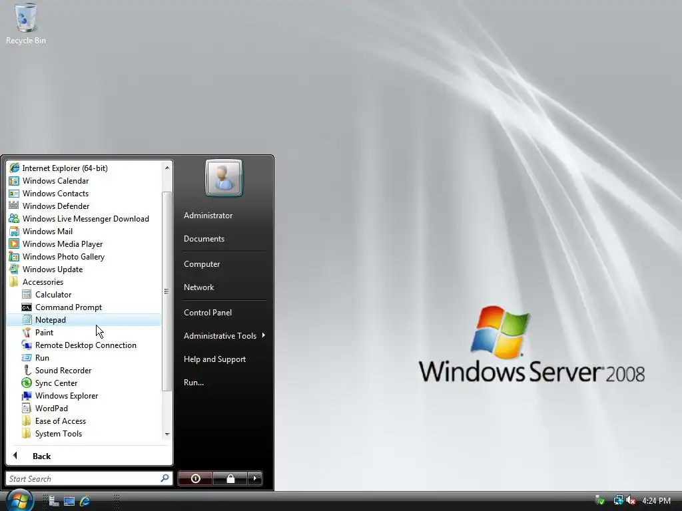The width and height of the screenshot is (682, 511).
Task: Click the search magnifier icon
Action: point(165,478)
